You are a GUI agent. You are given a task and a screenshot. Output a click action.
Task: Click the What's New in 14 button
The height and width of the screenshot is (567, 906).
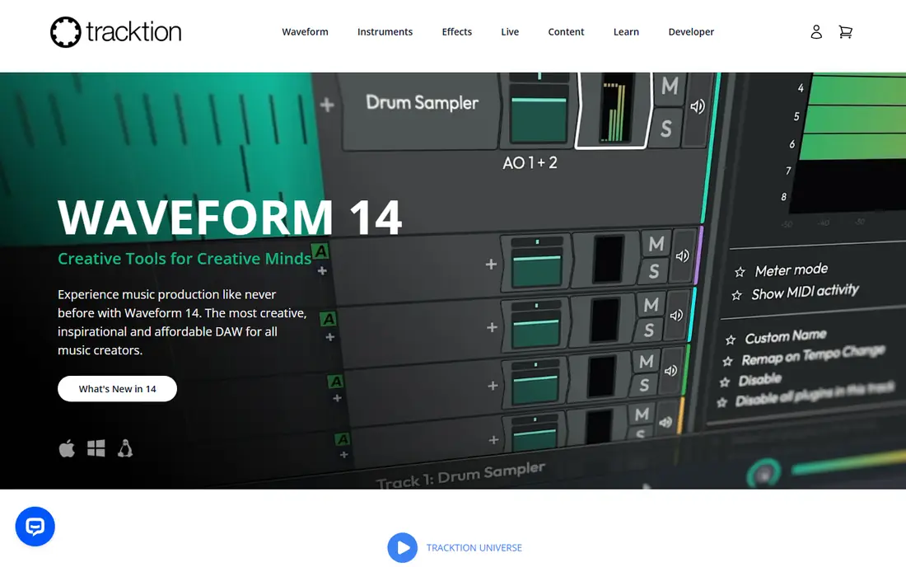coord(117,389)
